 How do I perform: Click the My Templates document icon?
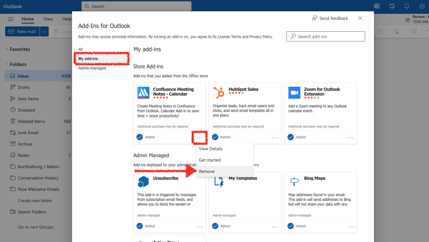219,182
